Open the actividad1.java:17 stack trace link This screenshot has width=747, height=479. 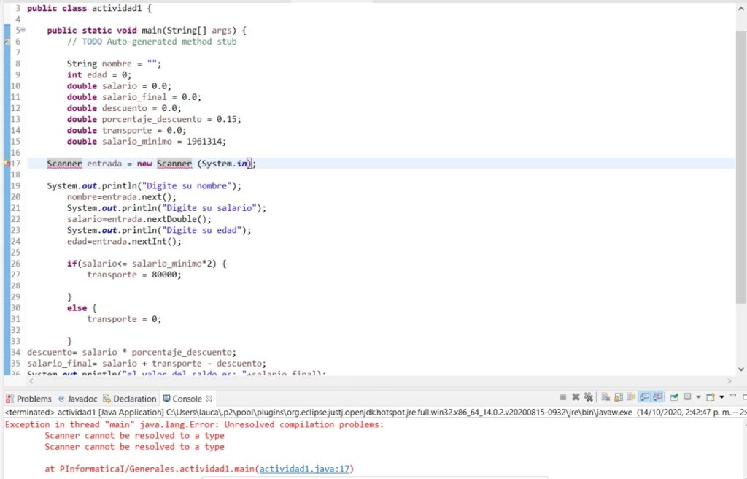point(306,469)
